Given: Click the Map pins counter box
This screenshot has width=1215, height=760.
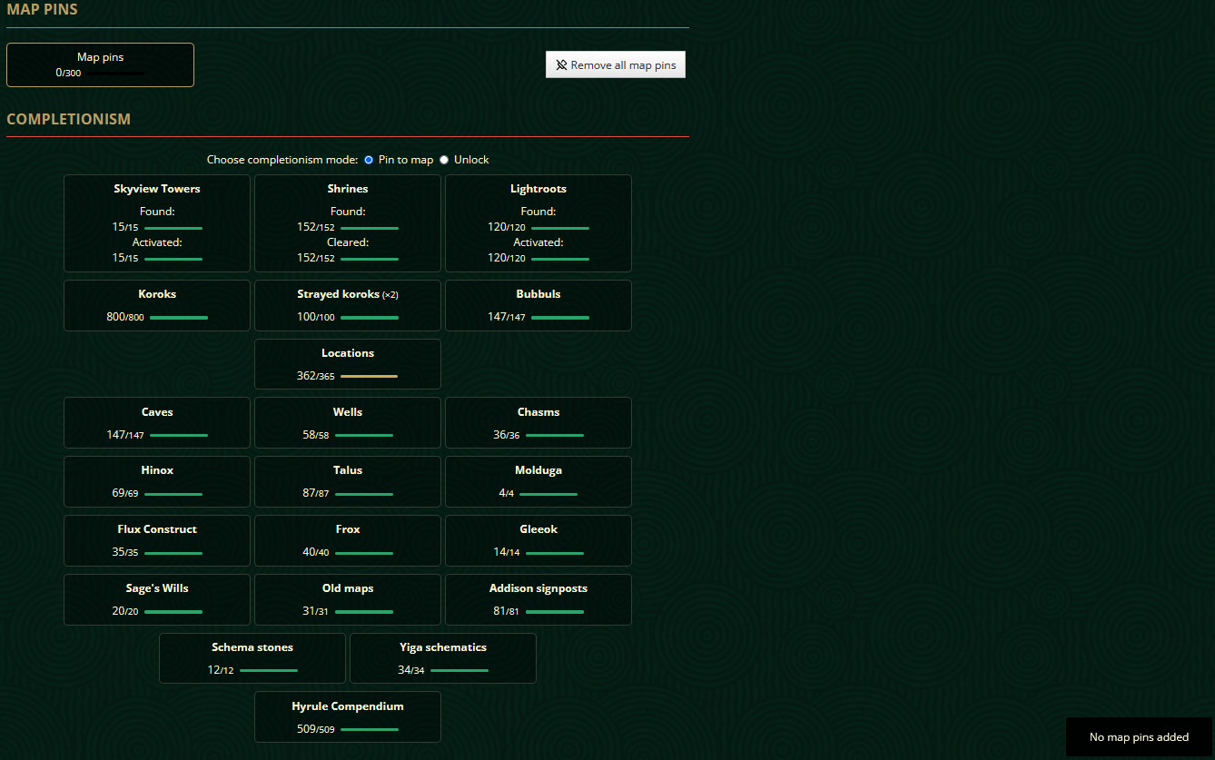Looking at the screenshot, I should (x=100, y=64).
